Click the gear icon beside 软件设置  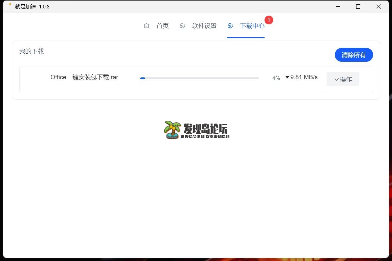182,26
